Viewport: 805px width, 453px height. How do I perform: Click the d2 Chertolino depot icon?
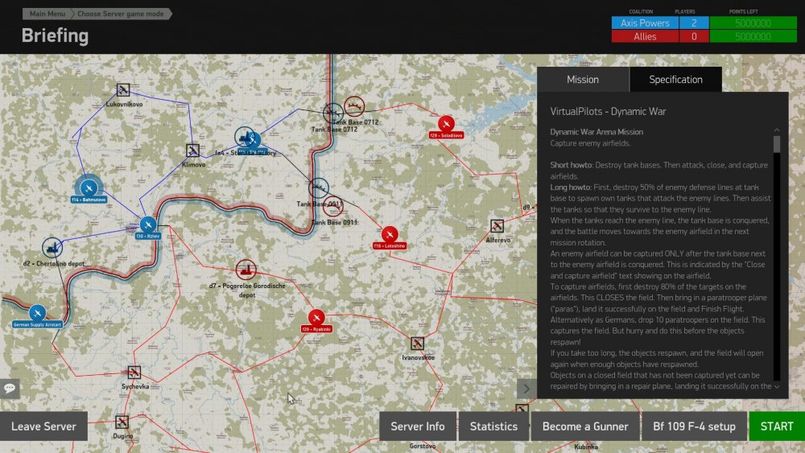pyautogui.click(x=52, y=247)
